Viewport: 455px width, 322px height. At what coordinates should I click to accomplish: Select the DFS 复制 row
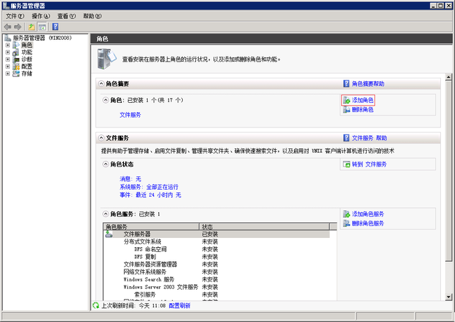click(216, 257)
